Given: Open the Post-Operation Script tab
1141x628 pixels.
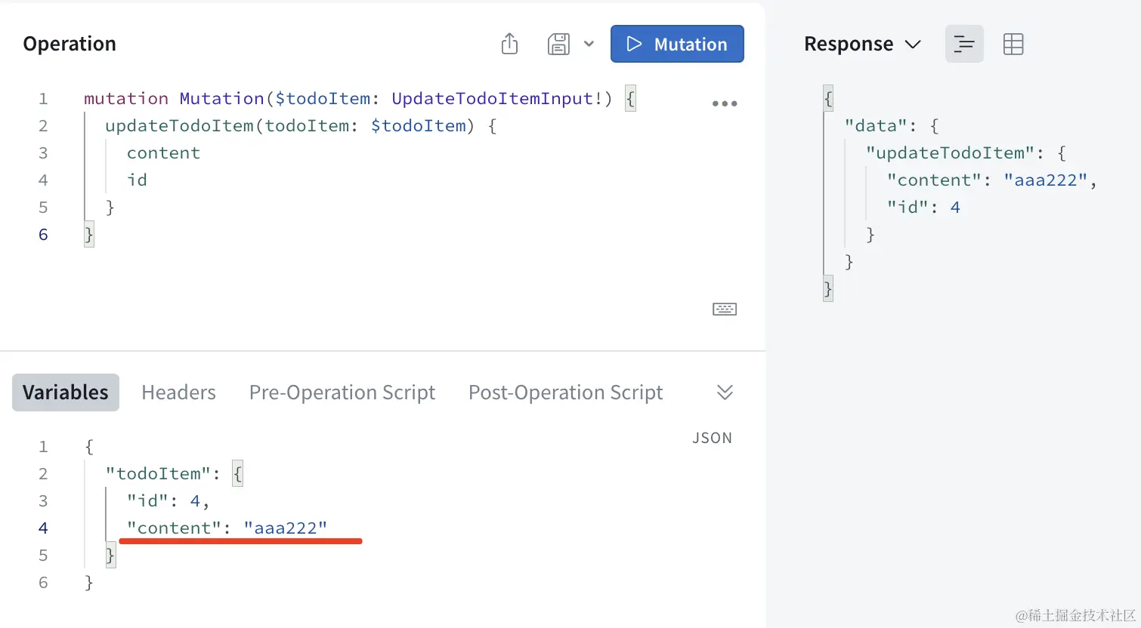Looking at the screenshot, I should (x=565, y=392).
